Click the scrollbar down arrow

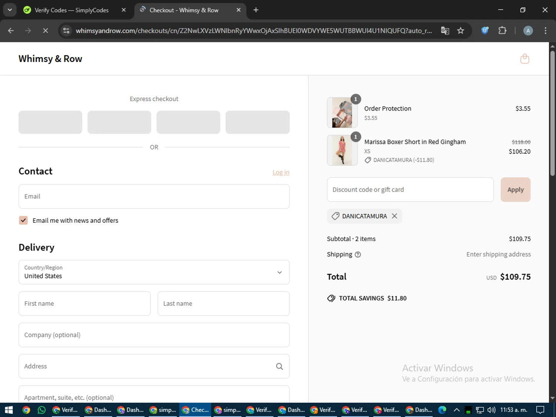[552, 398]
